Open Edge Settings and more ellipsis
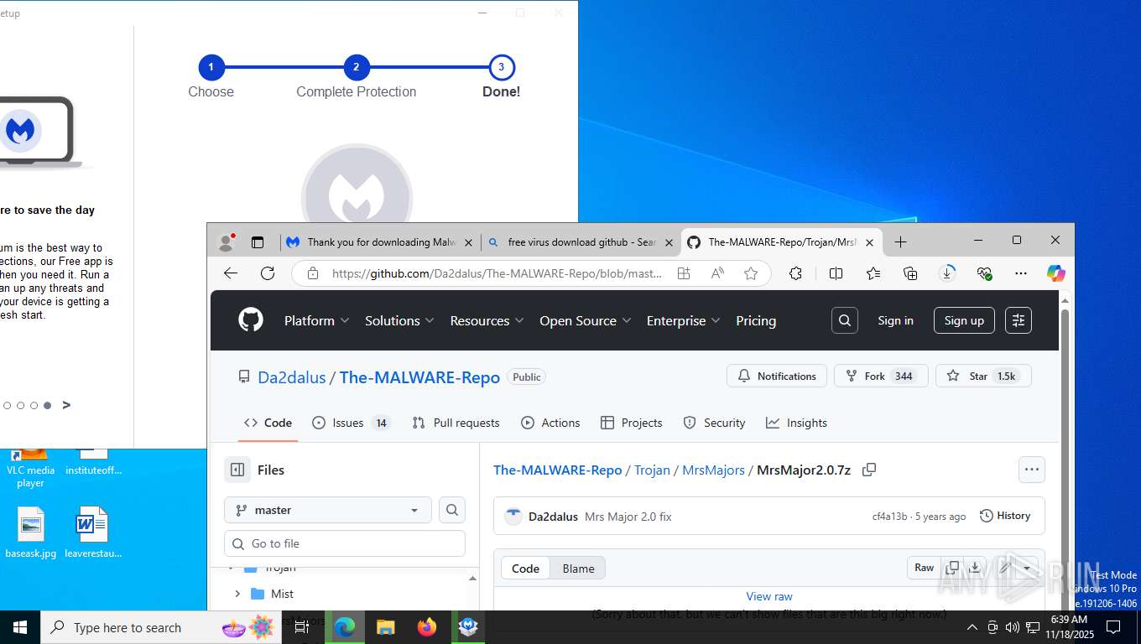1141x644 pixels. point(1021,273)
